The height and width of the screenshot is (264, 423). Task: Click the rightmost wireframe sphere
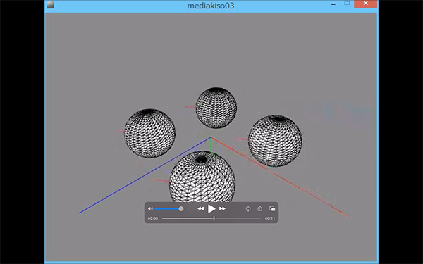point(275,141)
